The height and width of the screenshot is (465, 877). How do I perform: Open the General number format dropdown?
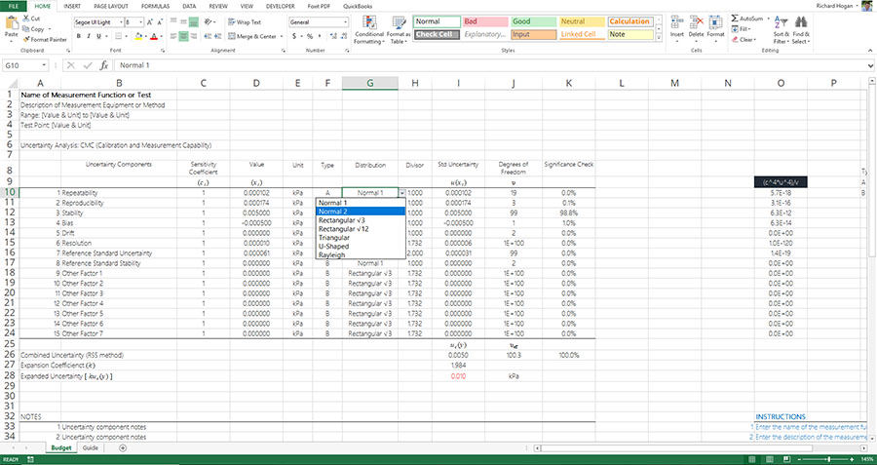pos(345,22)
